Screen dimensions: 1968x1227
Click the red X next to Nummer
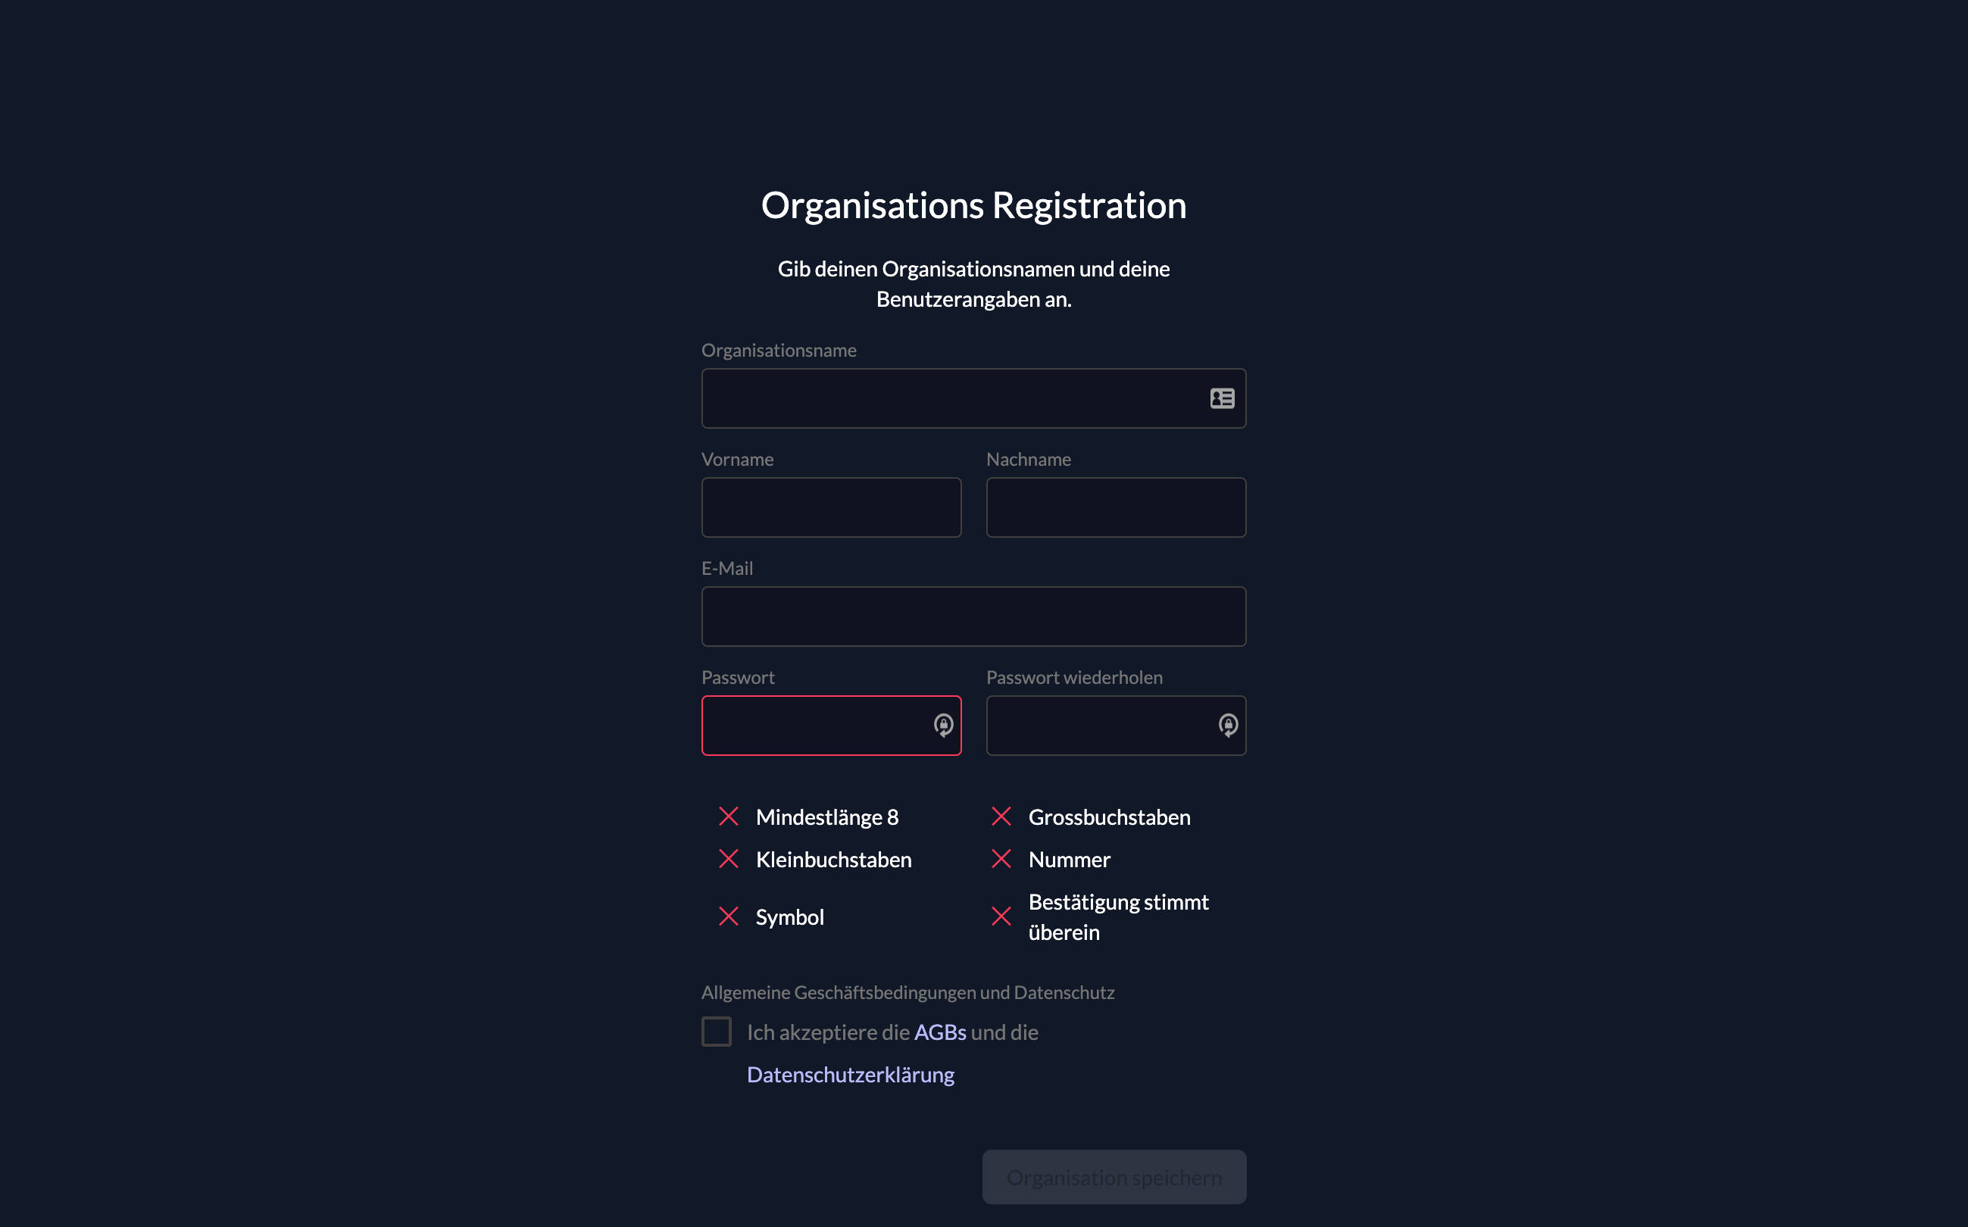1001,859
